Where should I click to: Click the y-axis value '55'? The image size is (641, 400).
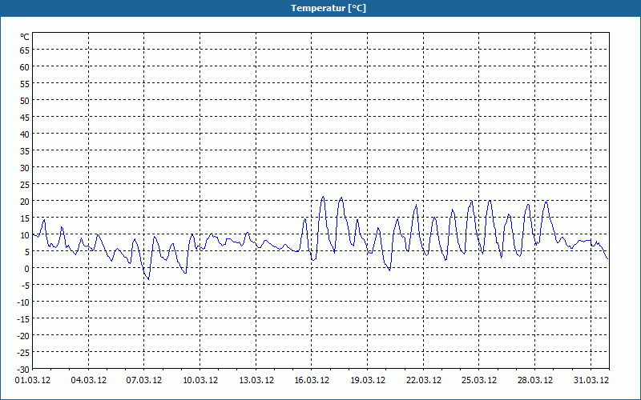click(25, 84)
